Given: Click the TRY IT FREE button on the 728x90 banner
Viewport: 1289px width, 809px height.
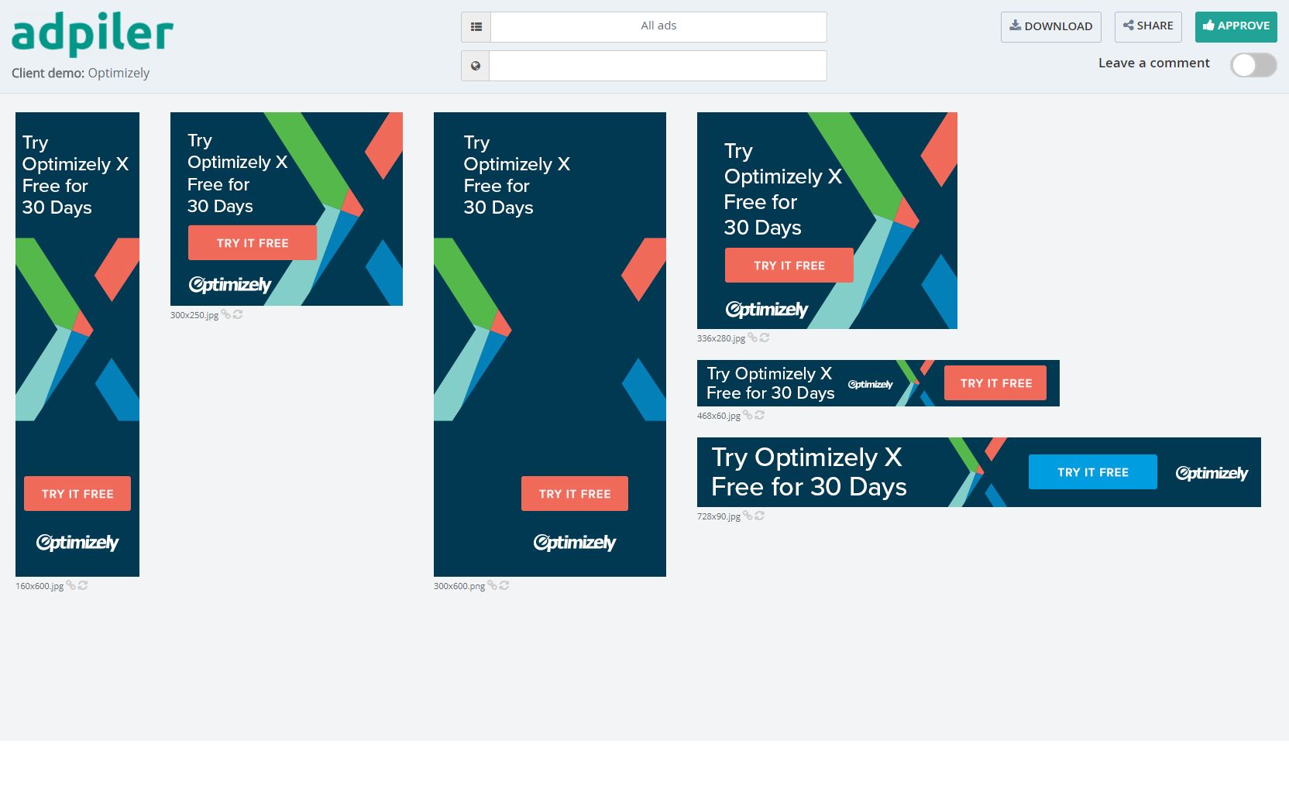Looking at the screenshot, I should point(1092,471).
